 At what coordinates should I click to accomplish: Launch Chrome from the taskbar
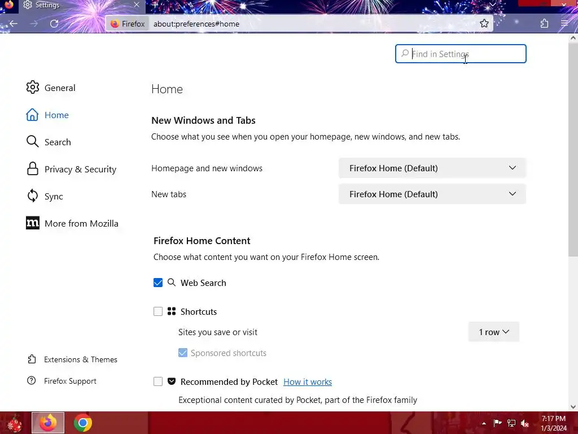[x=83, y=423]
